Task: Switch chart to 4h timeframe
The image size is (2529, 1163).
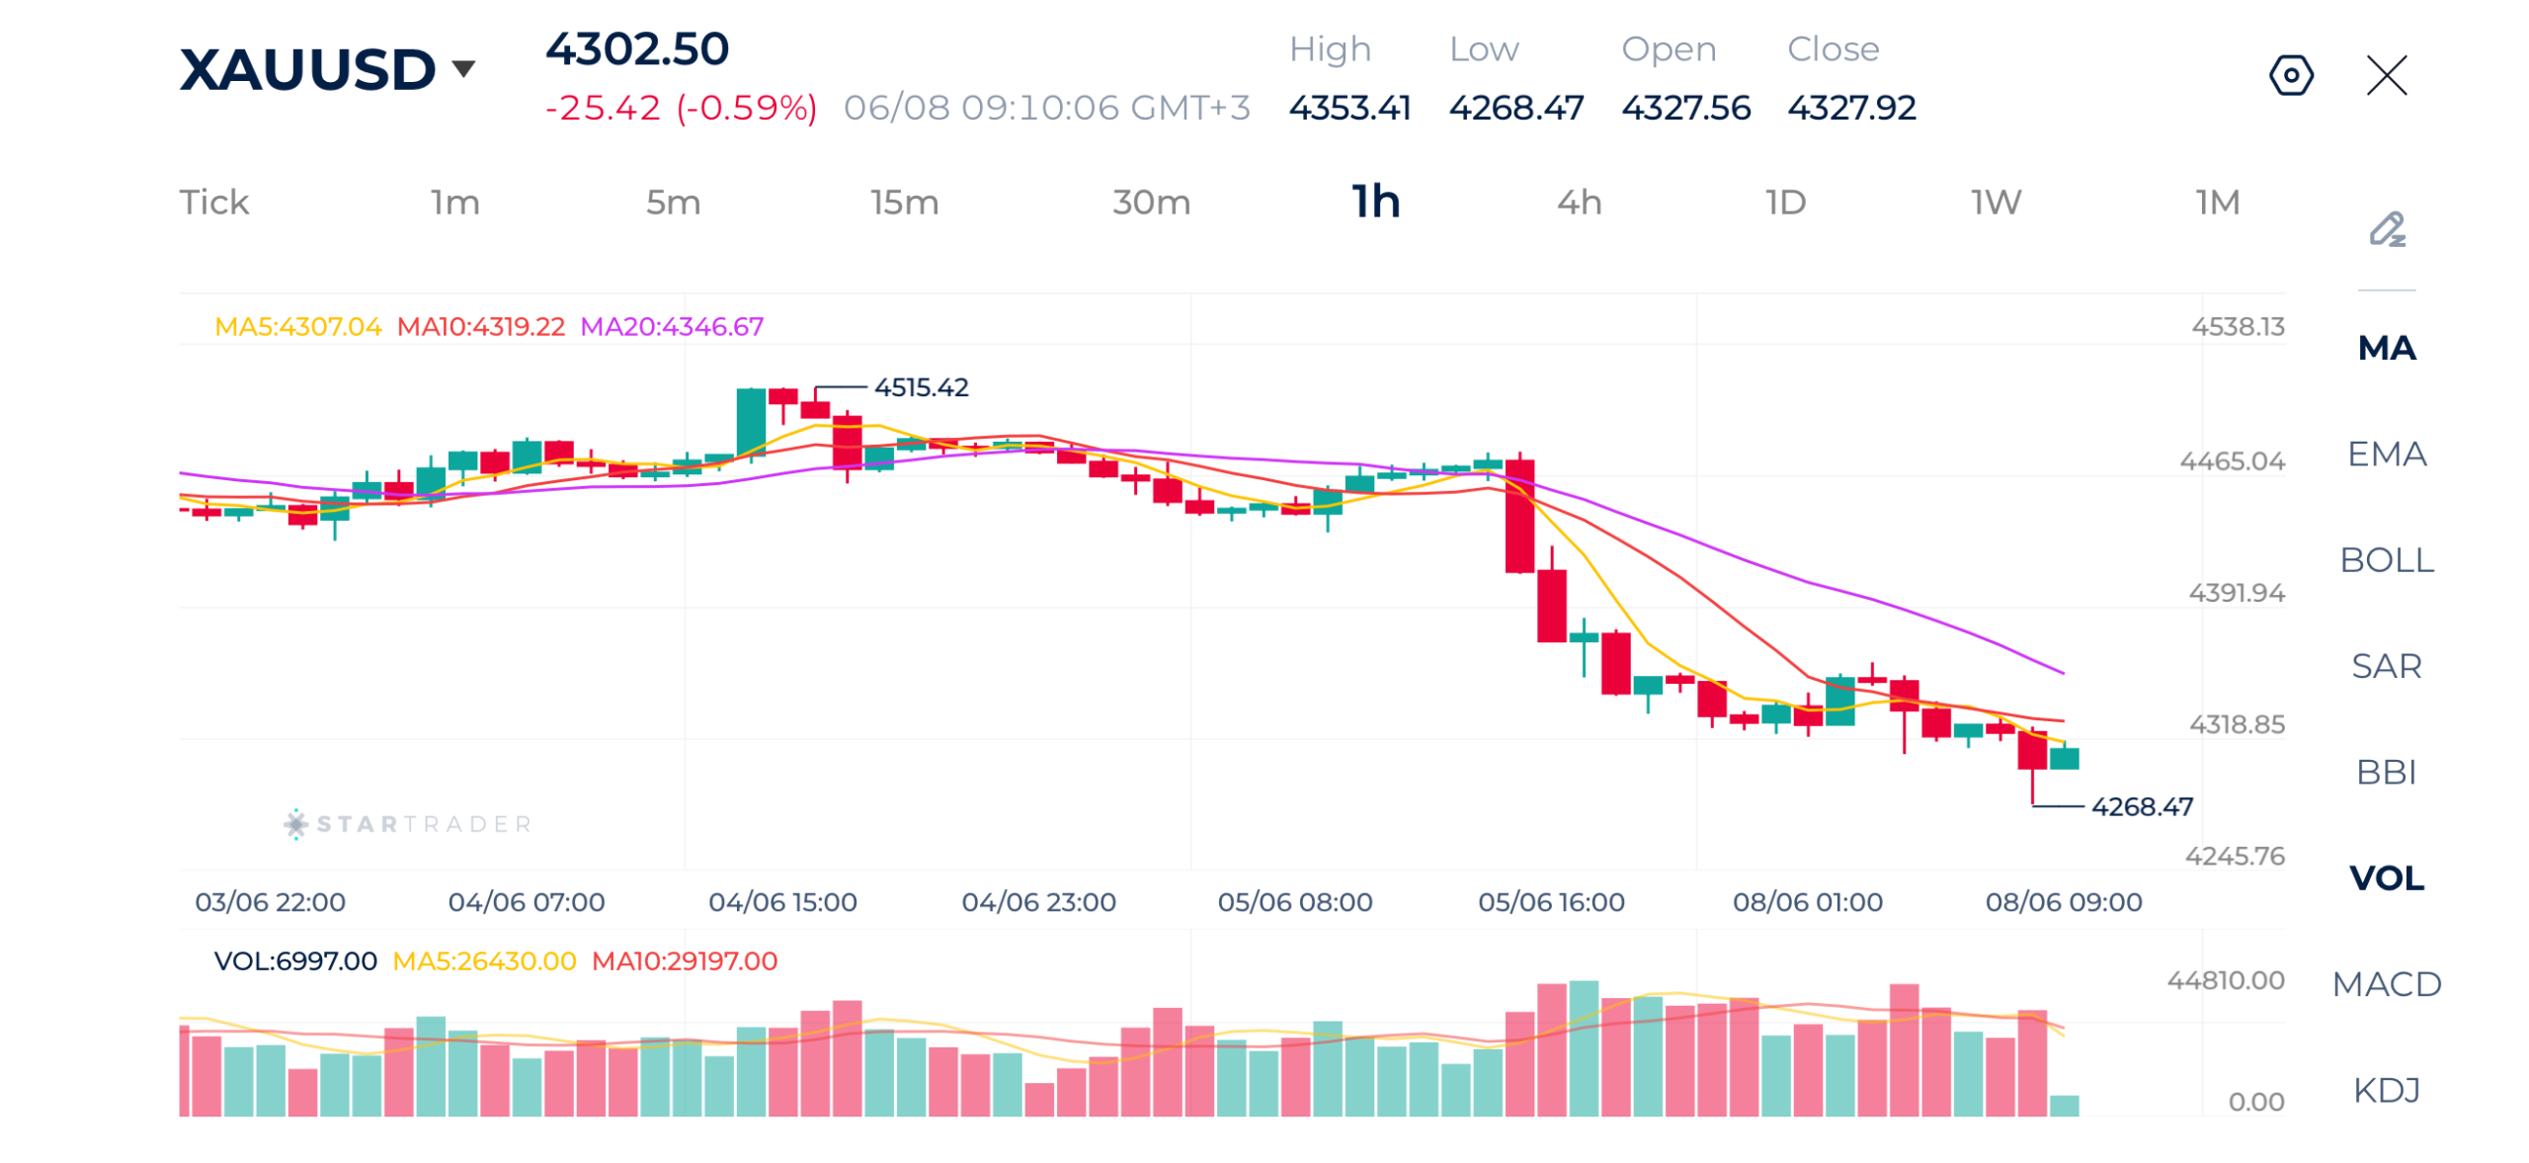Action: click(x=1578, y=202)
